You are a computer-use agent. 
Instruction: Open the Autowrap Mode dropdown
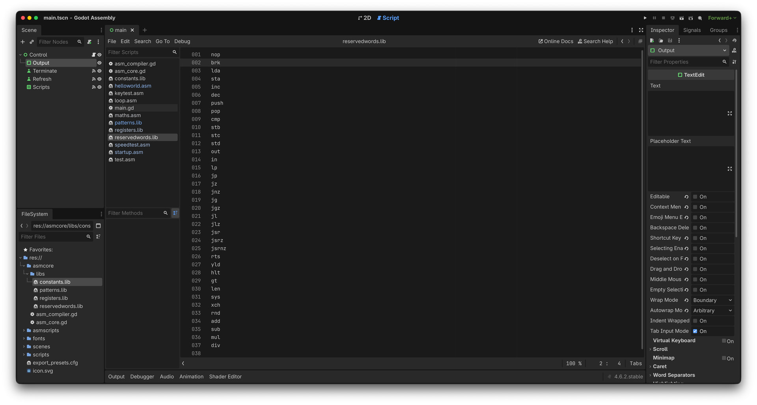tap(712, 311)
